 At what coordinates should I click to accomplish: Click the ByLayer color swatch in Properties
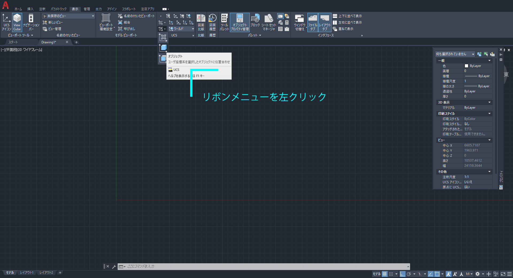(466, 66)
